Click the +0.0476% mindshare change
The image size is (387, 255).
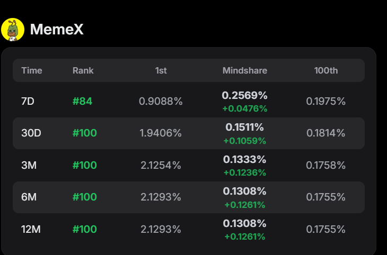[x=245, y=108]
